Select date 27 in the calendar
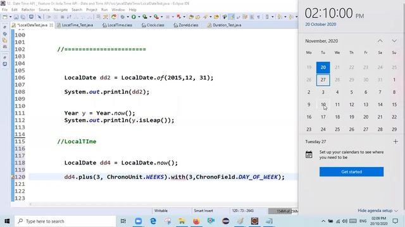 323,80
